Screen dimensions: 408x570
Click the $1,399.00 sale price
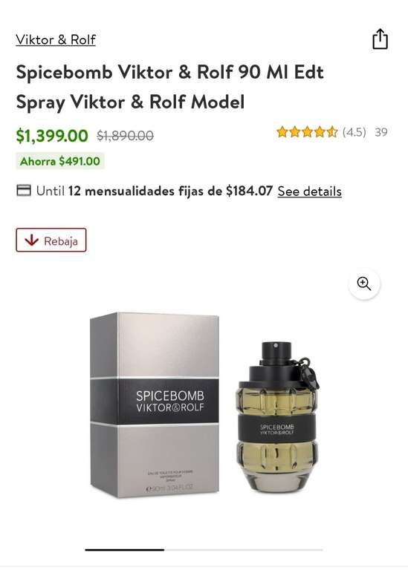[x=52, y=136]
